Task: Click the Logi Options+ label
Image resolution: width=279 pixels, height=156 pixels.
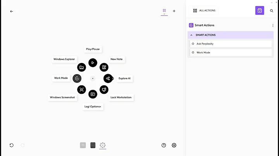Action: tap(93, 107)
